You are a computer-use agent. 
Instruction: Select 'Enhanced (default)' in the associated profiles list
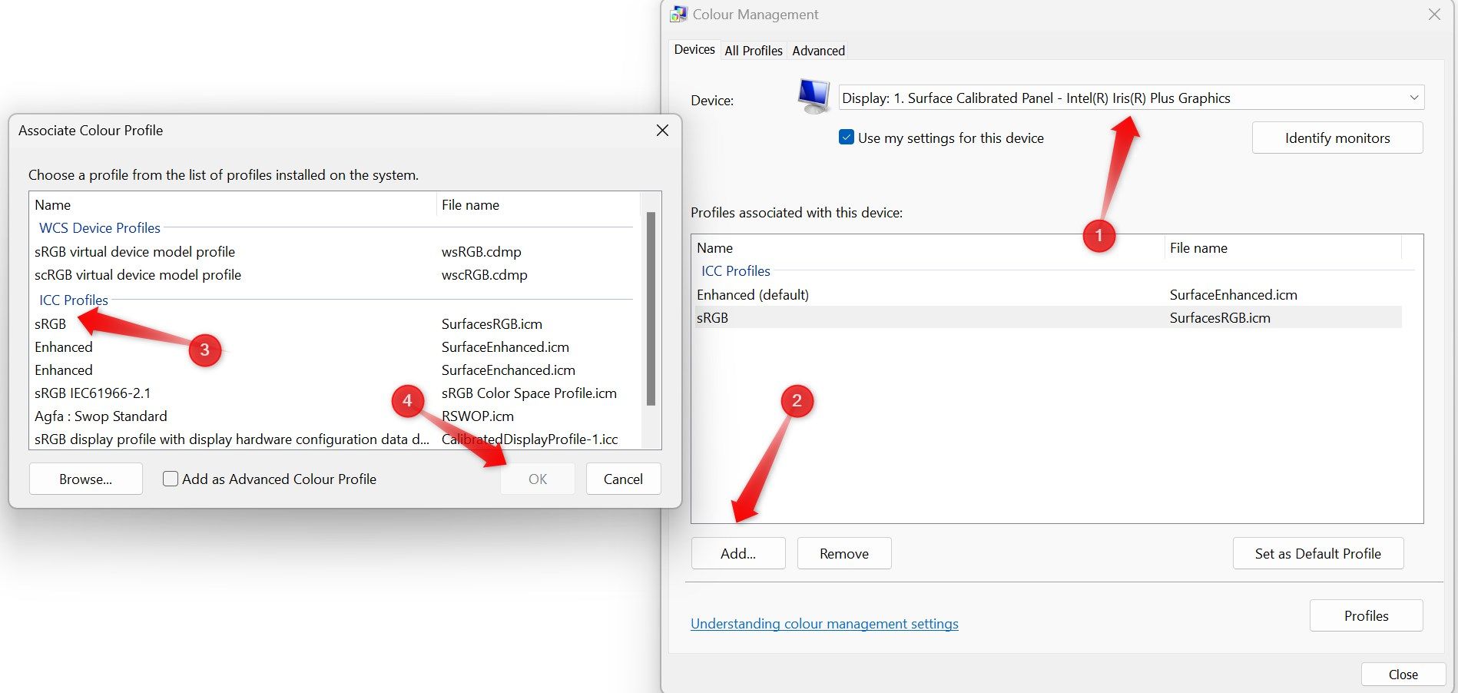(753, 294)
